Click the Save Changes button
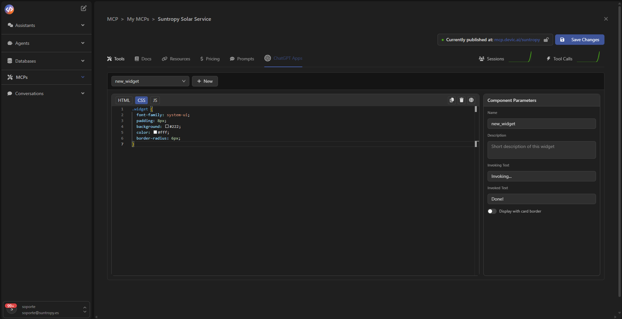 (579, 40)
